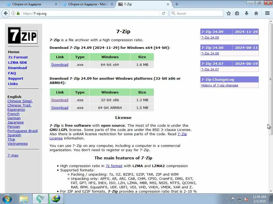This screenshot has height=204, width=273.
Task: Open History of 7-zip changes link
Action: coord(220,85)
